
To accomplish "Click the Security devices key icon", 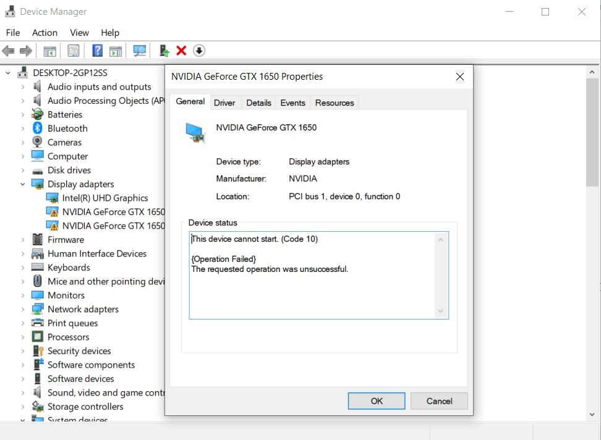I will [38, 350].
